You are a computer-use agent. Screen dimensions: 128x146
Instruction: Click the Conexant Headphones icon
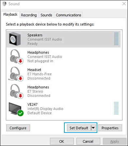[x=16, y=57]
